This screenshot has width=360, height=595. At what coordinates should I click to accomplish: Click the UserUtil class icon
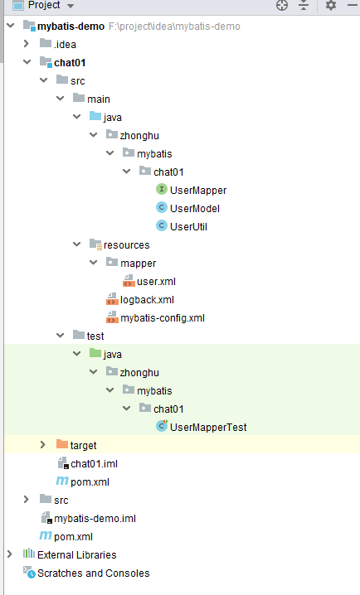tap(162, 225)
